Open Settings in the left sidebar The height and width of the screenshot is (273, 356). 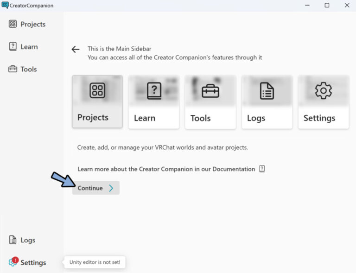click(x=27, y=262)
